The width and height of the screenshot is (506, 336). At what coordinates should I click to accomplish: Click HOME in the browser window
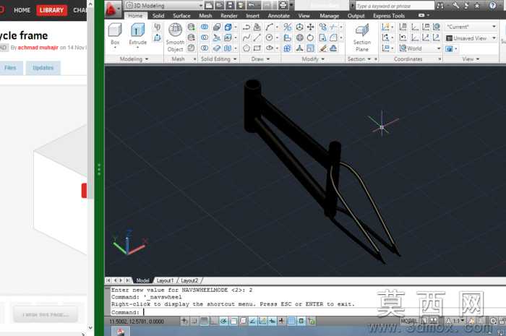[x=22, y=10]
